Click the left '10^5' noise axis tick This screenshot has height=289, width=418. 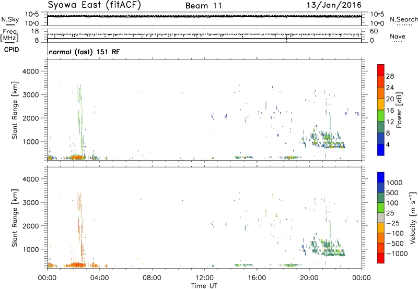pos(32,15)
